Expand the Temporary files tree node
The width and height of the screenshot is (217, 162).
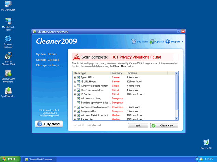[75, 111]
